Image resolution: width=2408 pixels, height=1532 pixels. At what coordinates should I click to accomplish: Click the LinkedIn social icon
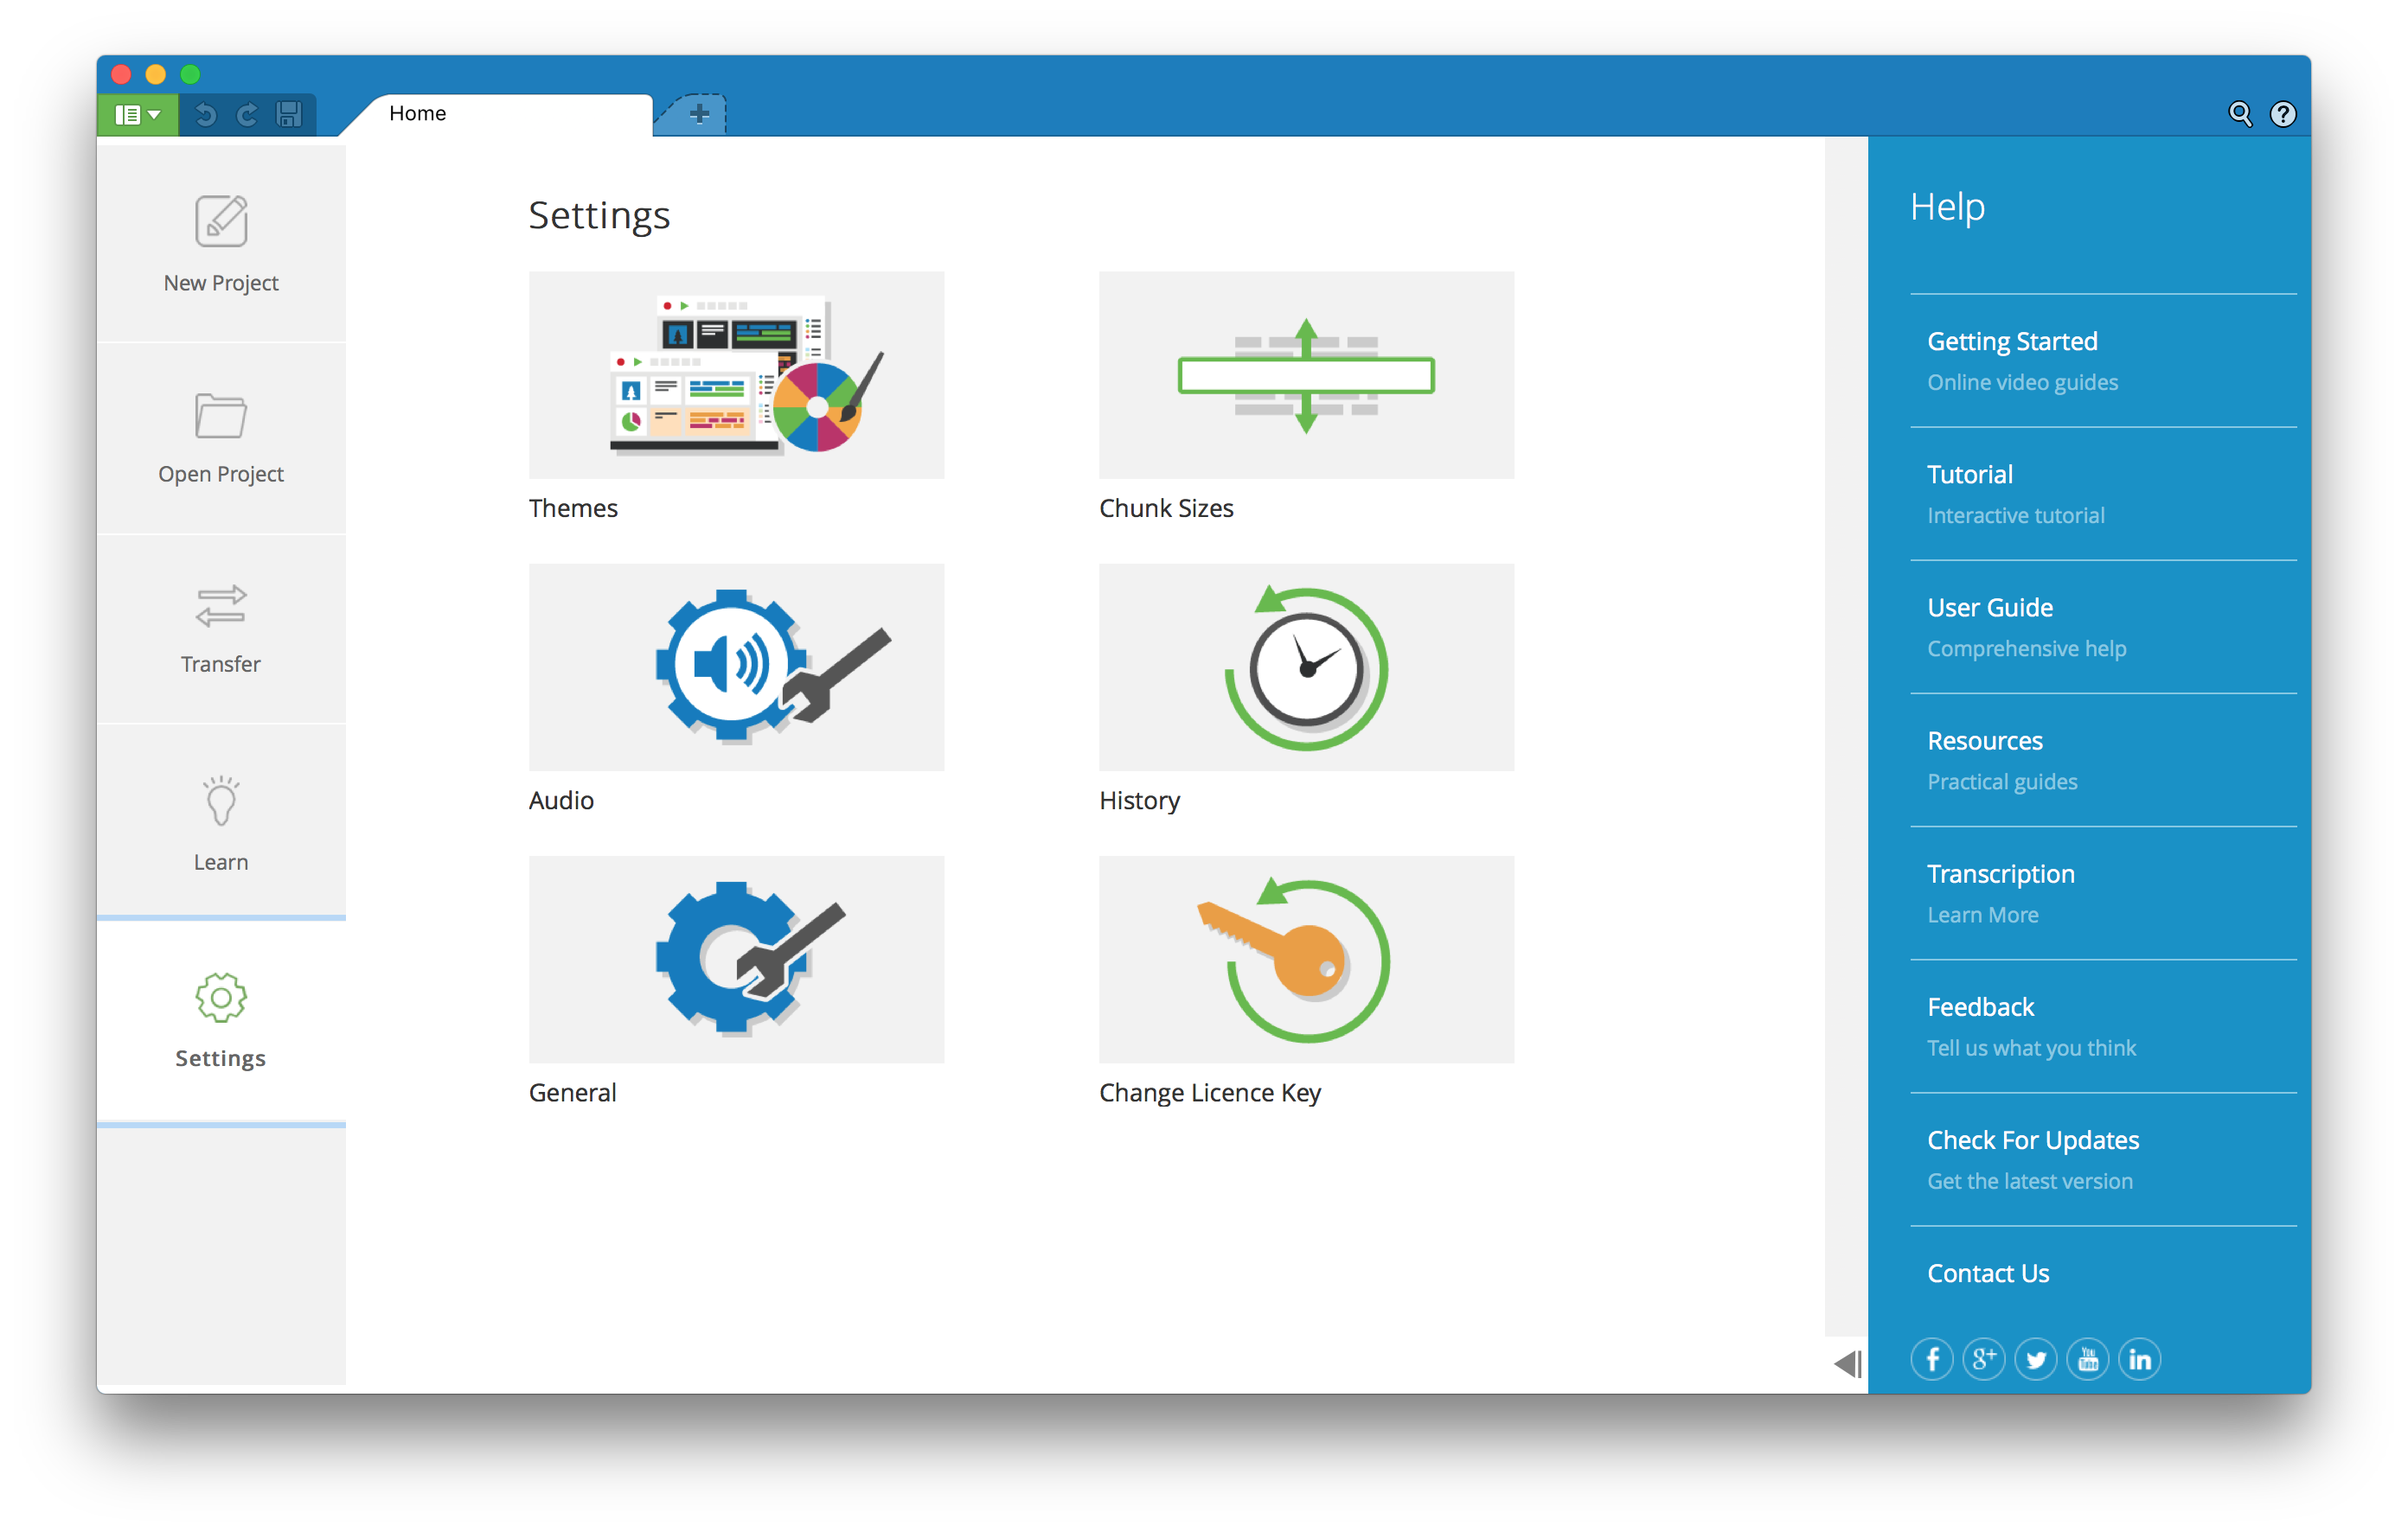coord(2140,1359)
